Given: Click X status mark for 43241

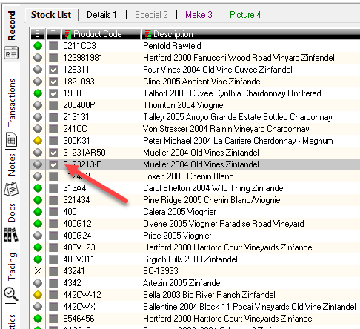Looking at the screenshot, I should pos(38,271).
